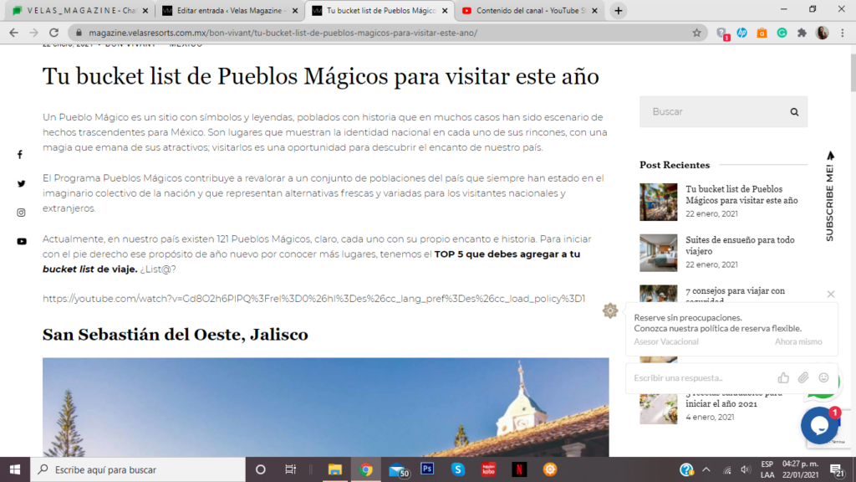The image size is (856, 482).
Task: Click the browser address bar URL
Action: point(283,33)
